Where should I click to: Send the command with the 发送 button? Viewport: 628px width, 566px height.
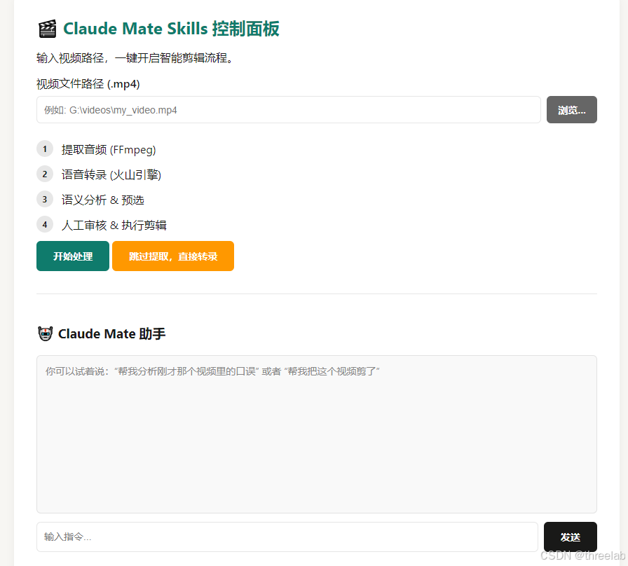click(x=571, y=537)
